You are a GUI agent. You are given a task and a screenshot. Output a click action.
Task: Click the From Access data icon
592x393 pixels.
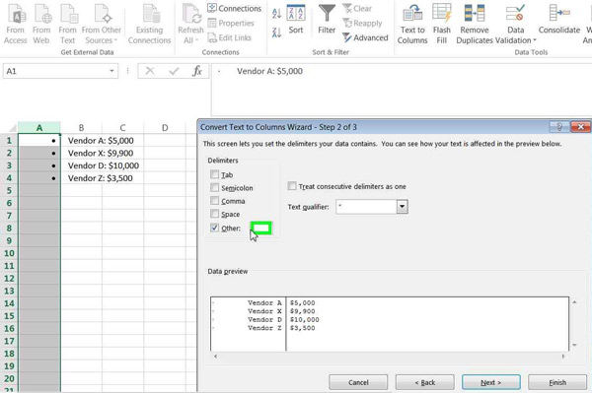[15, 24]
